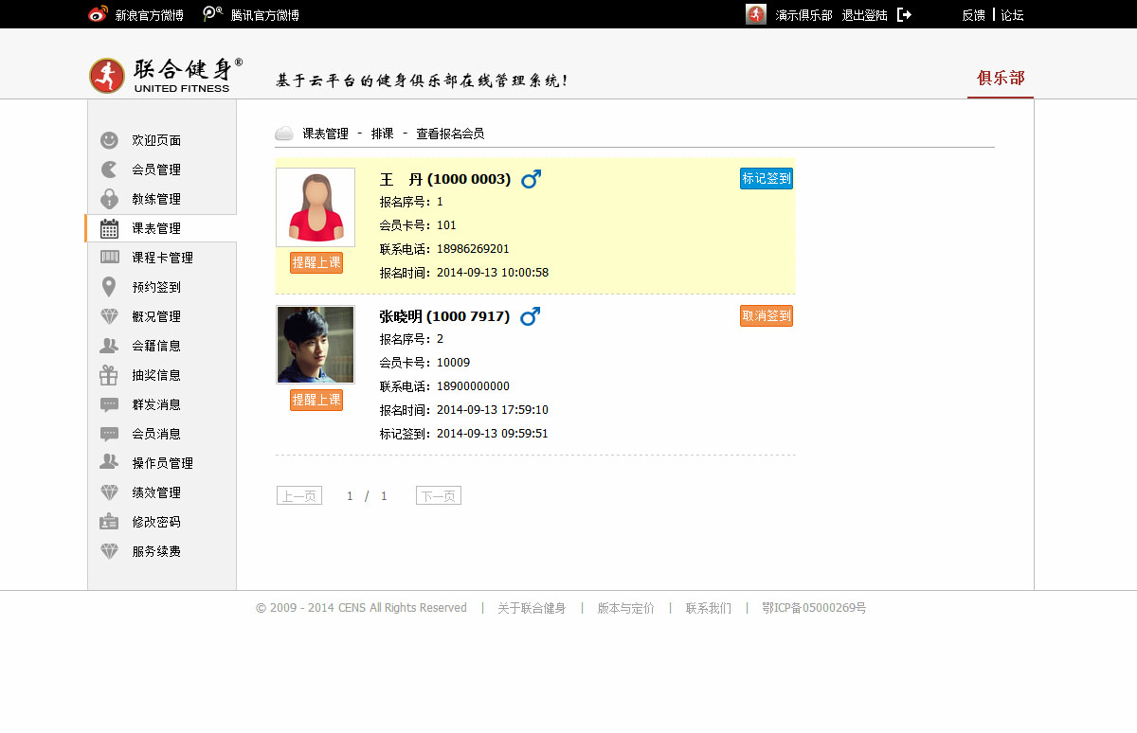Viewport: 1137px width, 733px height.
Task: Click the logout arrow icon
Action: (x=904, y=14)
